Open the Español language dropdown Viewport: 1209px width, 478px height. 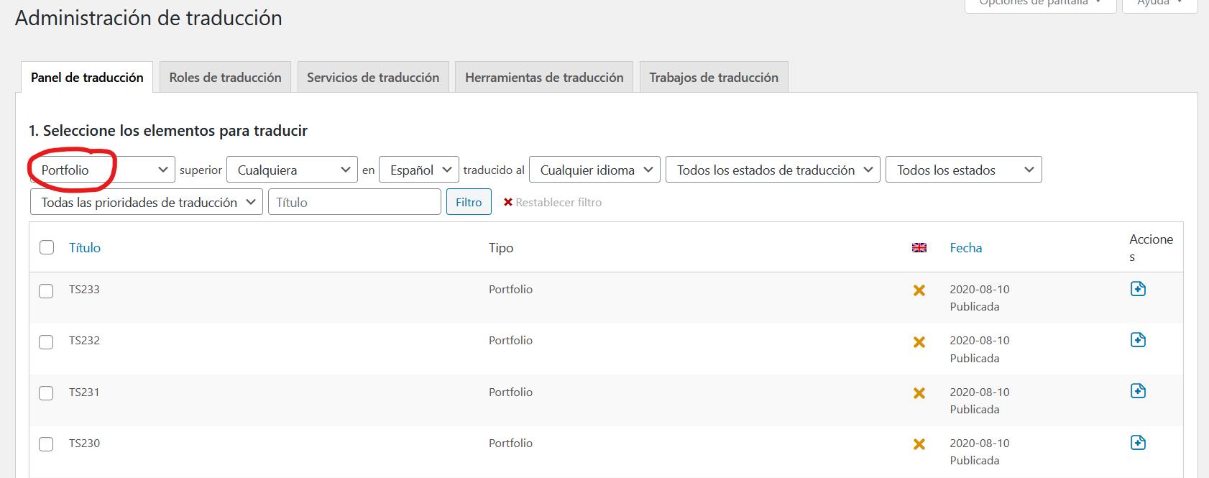point(418,170)
